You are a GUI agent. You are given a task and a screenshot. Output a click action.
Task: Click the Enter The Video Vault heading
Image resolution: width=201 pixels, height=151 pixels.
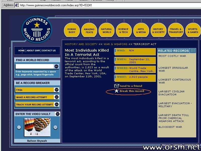(33, 114)
